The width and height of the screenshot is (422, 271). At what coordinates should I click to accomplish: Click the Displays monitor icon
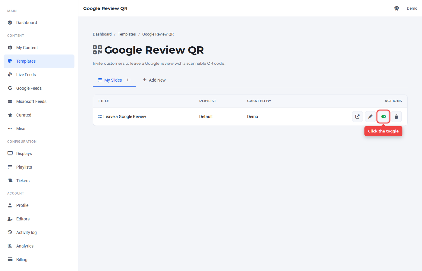(x=10, y=154)
